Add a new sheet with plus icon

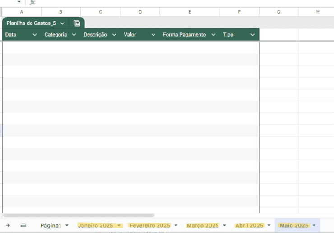coord(8,225)
